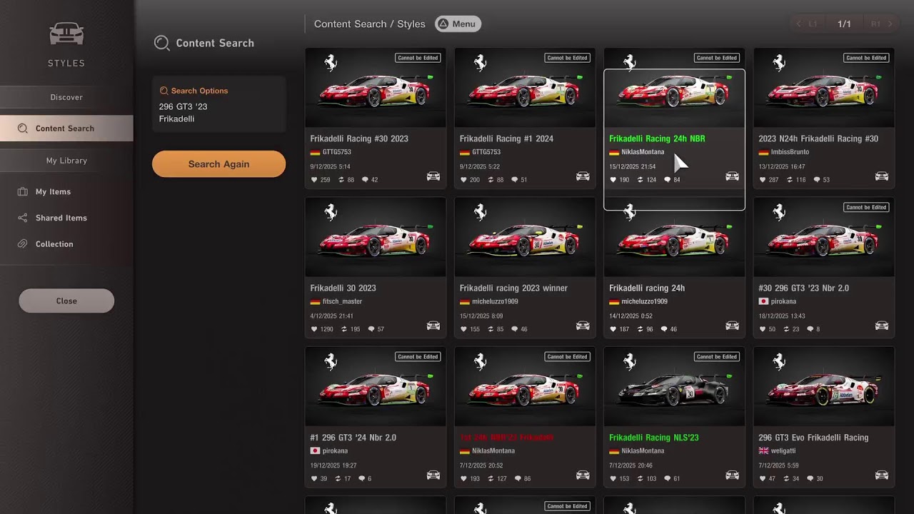This screenshot has width=914, height=514.
Task: Click heart icon on 2023 N24h Frikadelli Racing #30 card
Action: 763,180
